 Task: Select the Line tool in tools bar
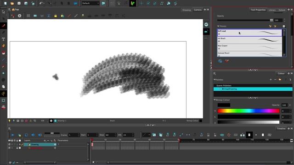point(3,60)
